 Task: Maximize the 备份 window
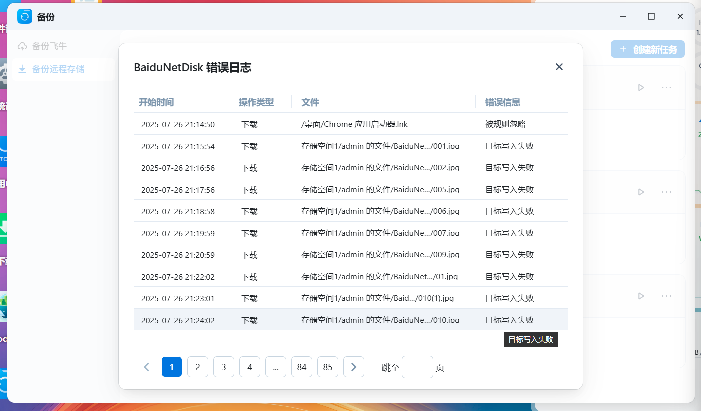point(651,16)
